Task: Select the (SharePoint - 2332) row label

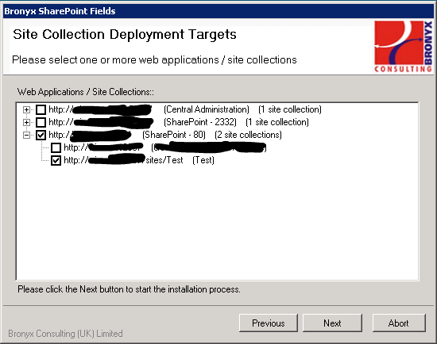Action: point(200,122)
